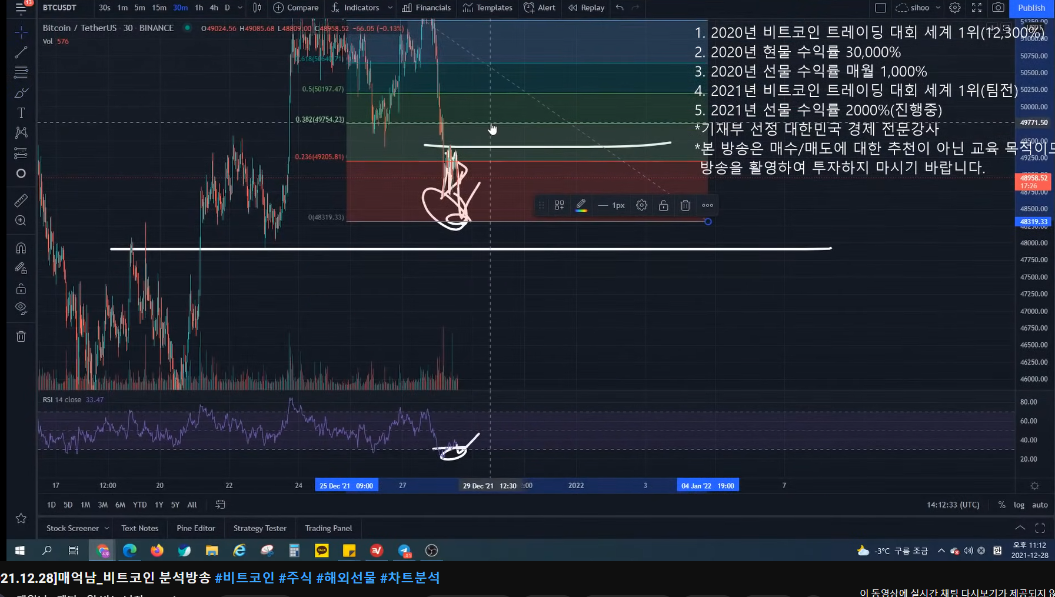Set date range to YTD
Screen dimensions: 1055x597
pos(139,505)
